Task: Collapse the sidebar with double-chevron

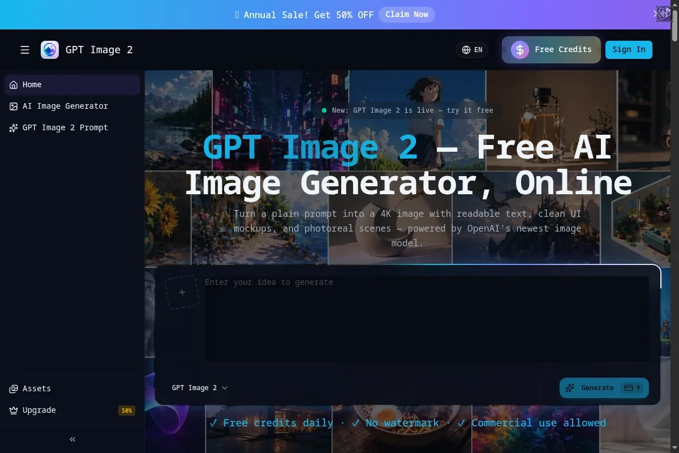Action: [72, 439]
